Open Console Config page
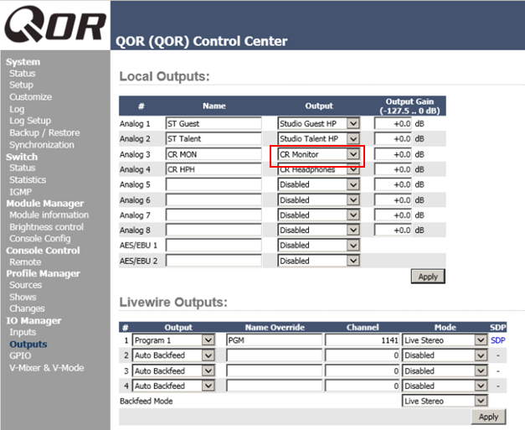The width and height of the screenshot is (525, 430). 40,239
